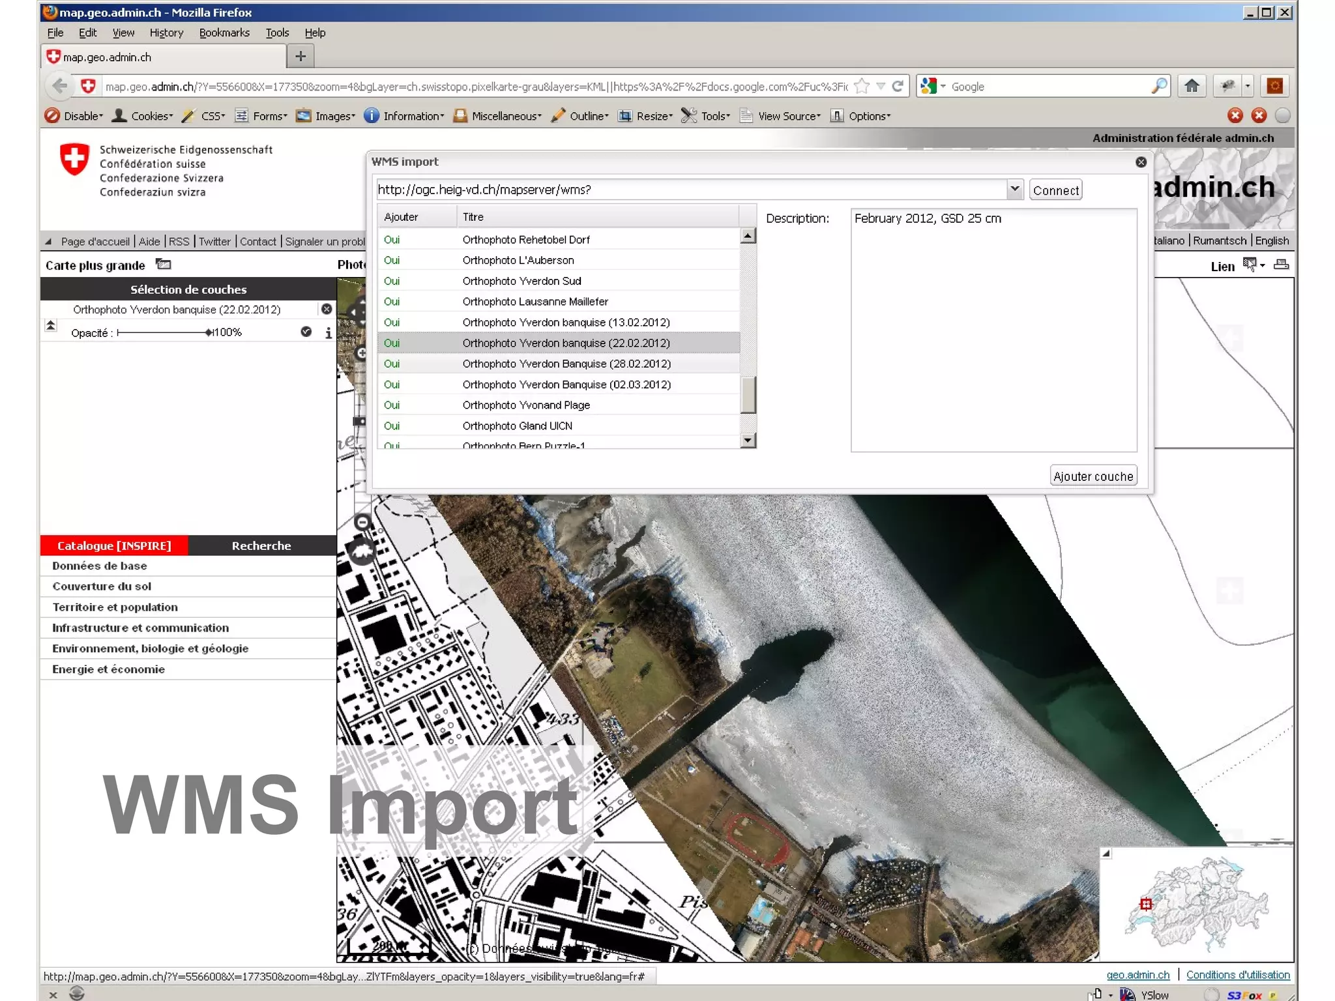Image resolution: width=1335 pixels, height=1001 pixels.
Task: Click the Google search input field
Action: click(x=1048, y=86)
